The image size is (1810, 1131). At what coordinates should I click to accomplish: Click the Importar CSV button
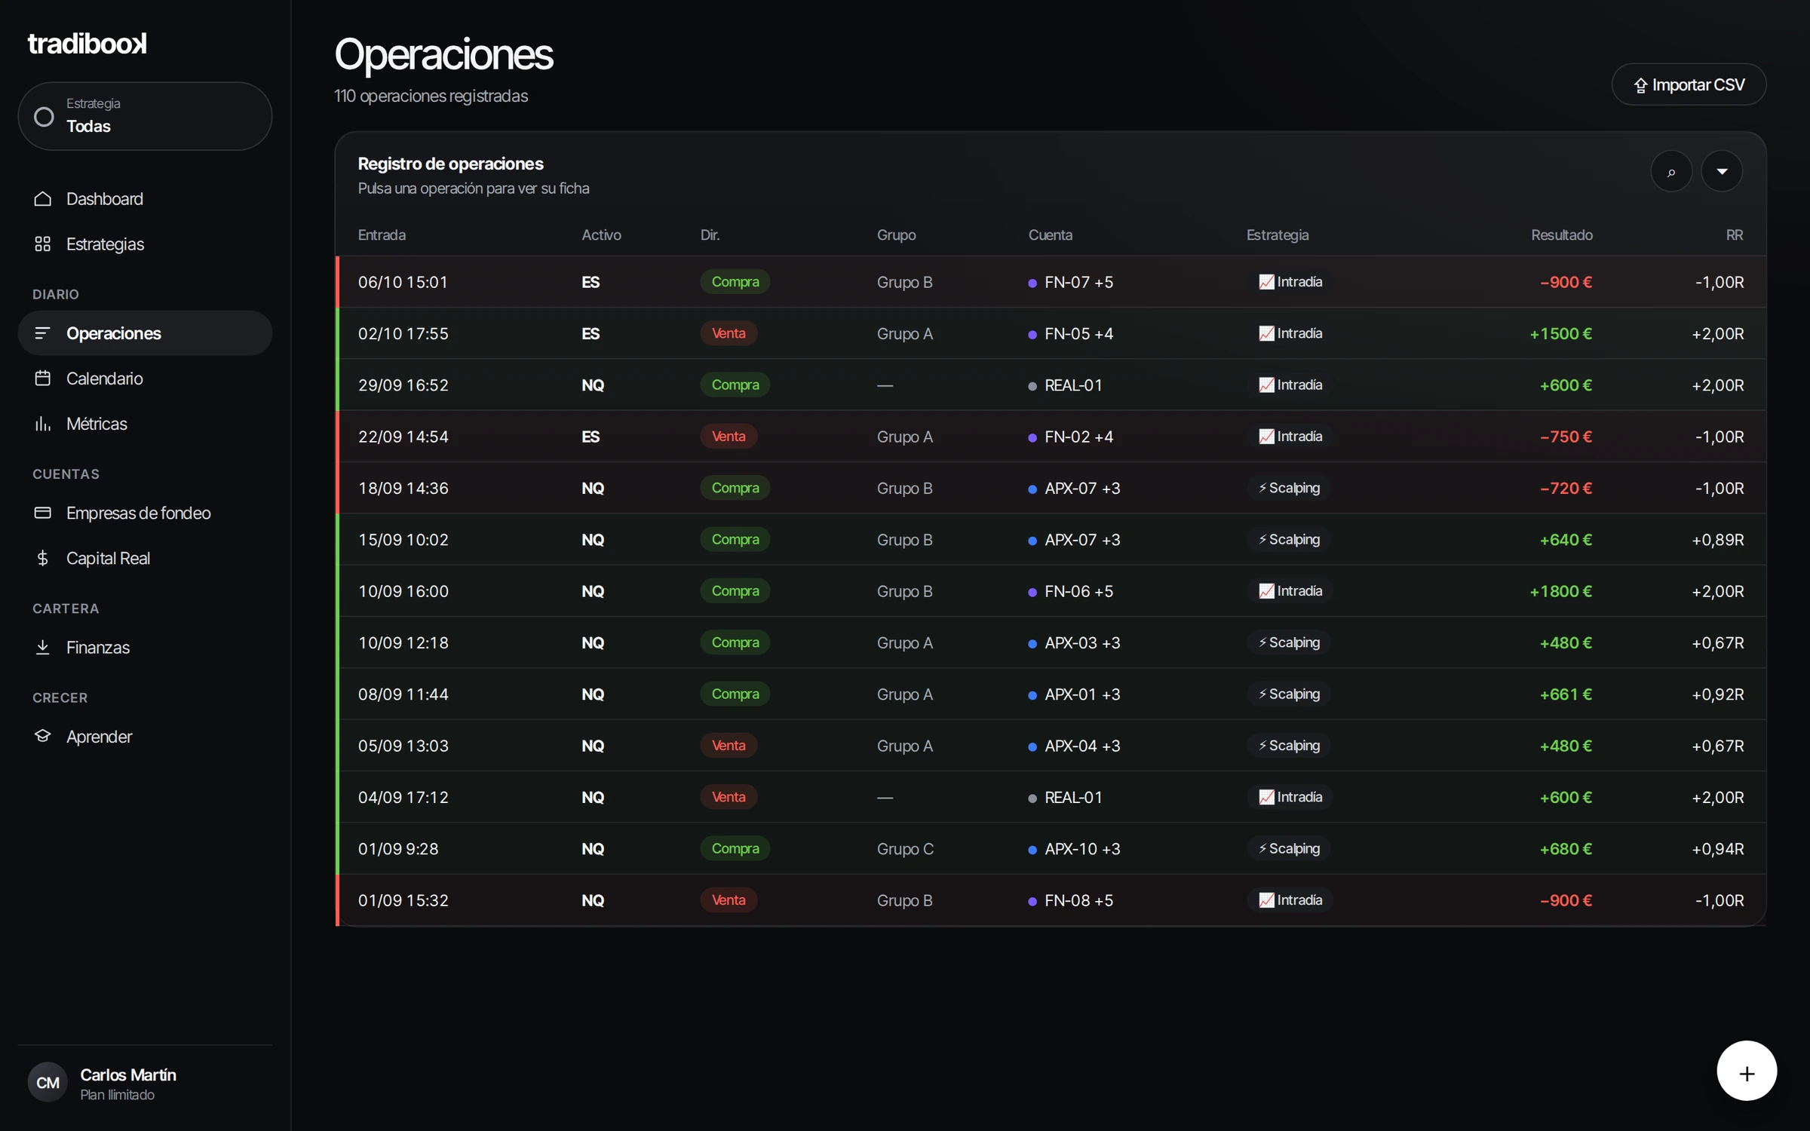[x=1689, y=84]
